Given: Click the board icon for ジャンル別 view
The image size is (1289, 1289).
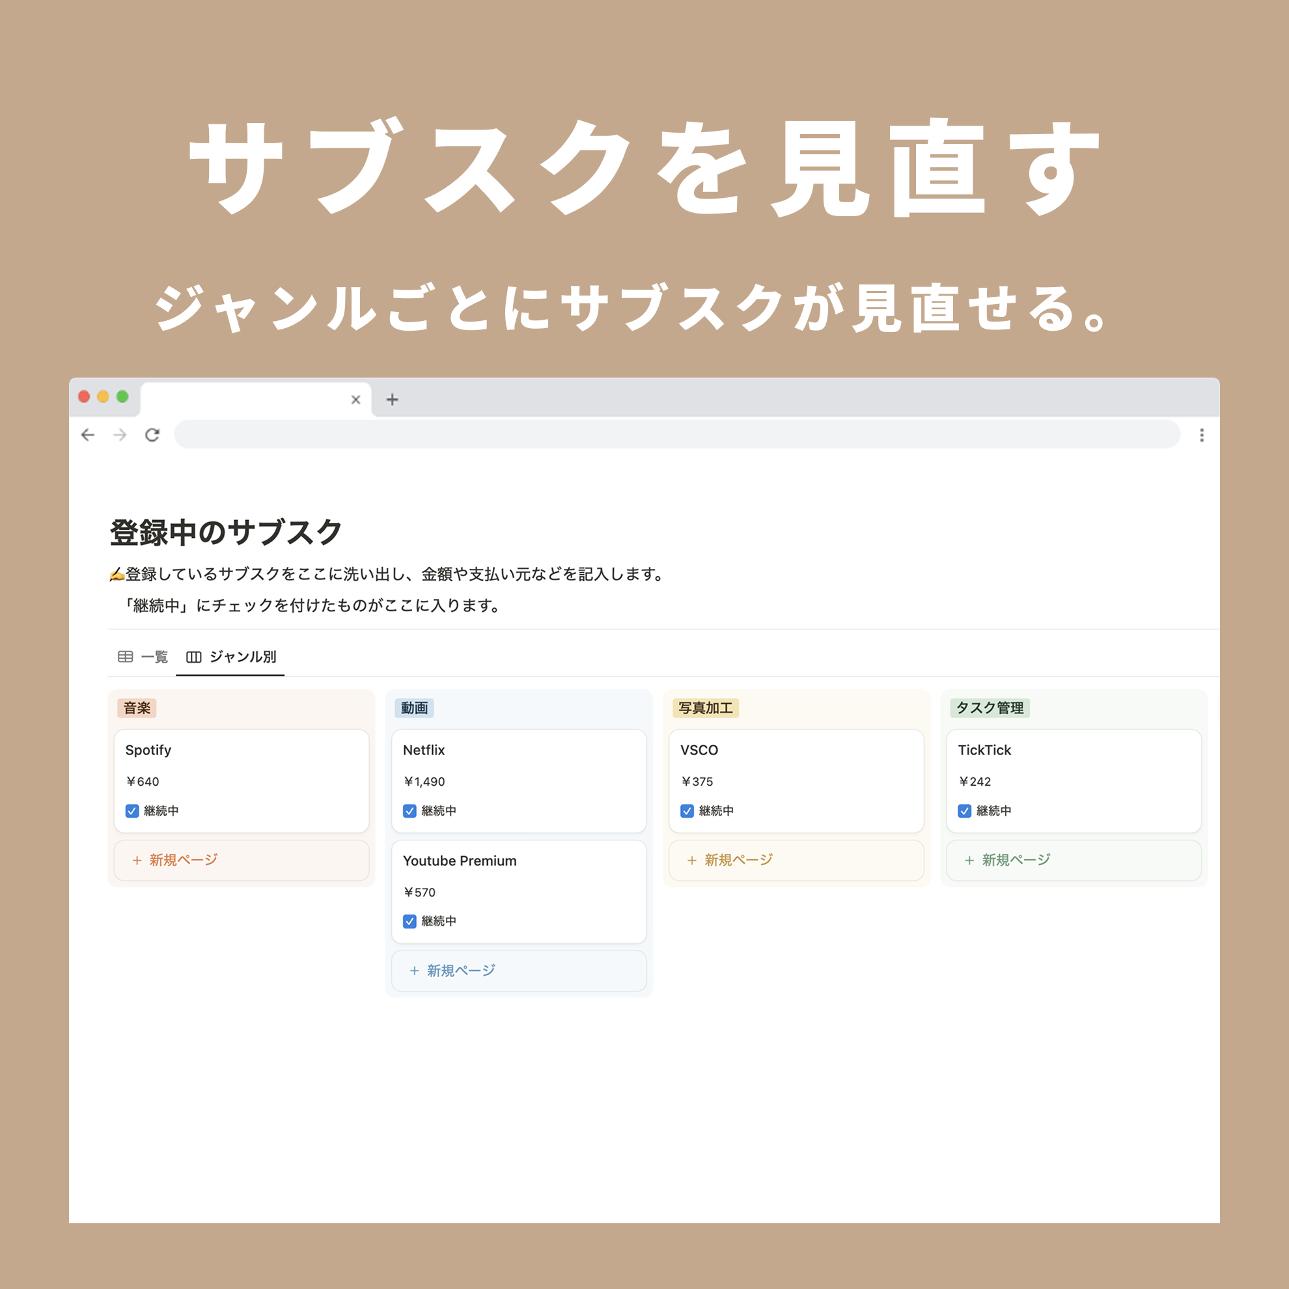Looking at the screenshot, I should (x=193, y=657).
